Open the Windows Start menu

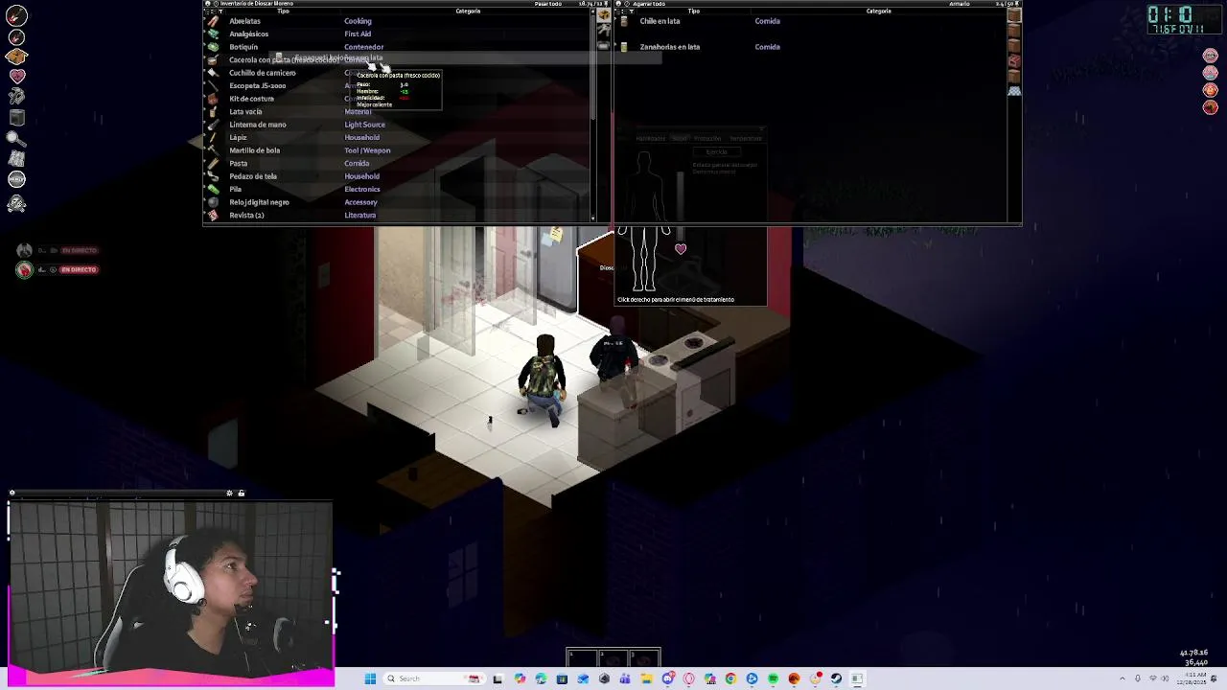point(370,678)
